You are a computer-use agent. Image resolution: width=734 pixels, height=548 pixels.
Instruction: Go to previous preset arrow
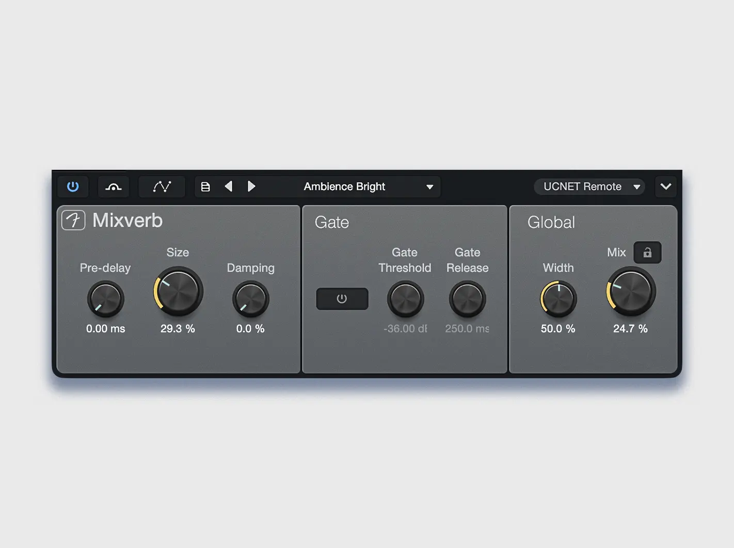228,186
